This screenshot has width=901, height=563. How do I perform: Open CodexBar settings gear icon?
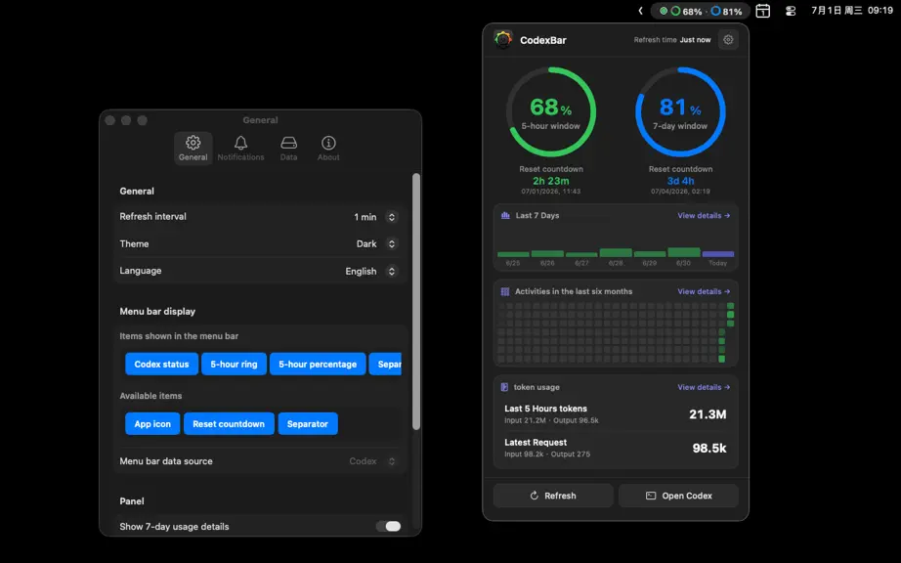728,40
